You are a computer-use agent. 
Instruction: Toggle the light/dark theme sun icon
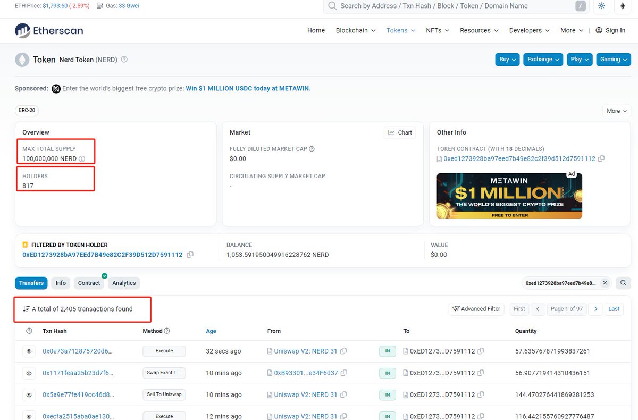pyautogui.click(x=601, y=6)
